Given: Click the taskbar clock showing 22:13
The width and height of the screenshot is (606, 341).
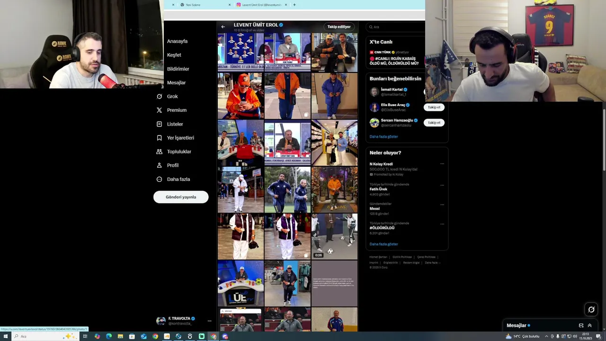Looking at the screenshot, I should point(586,336).
